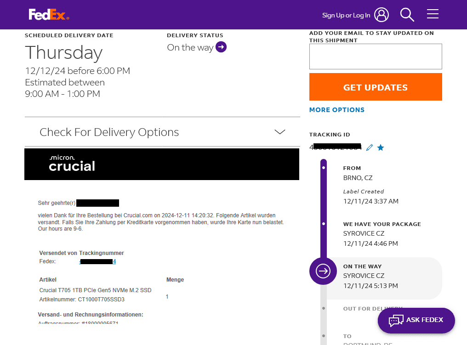Viewport: 467px width, 345px height.
Task: Open the ASK FEDEX chat button
Action: coord(416,320)
